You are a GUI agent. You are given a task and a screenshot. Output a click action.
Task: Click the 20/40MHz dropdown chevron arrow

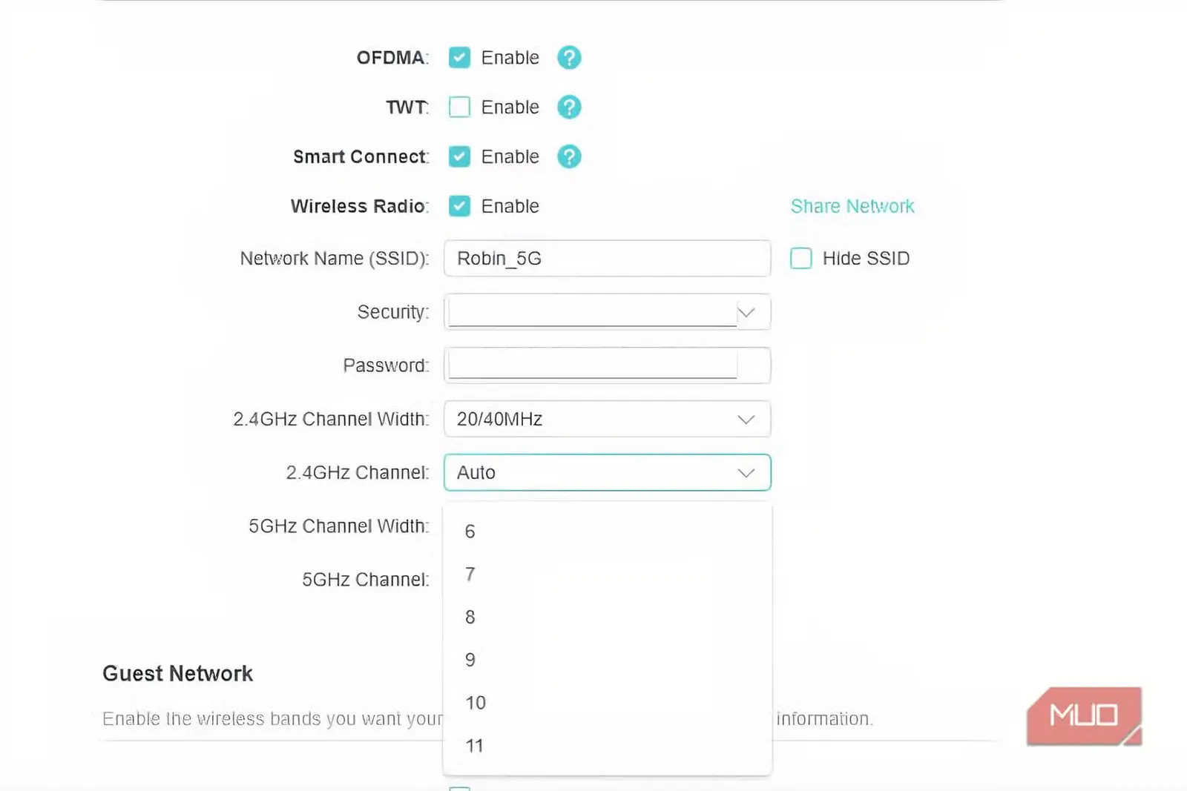[x=746, y=420]
